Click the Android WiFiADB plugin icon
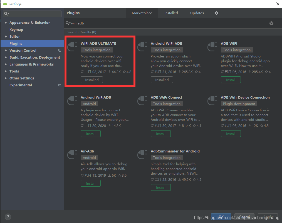 tap(72, 101)
